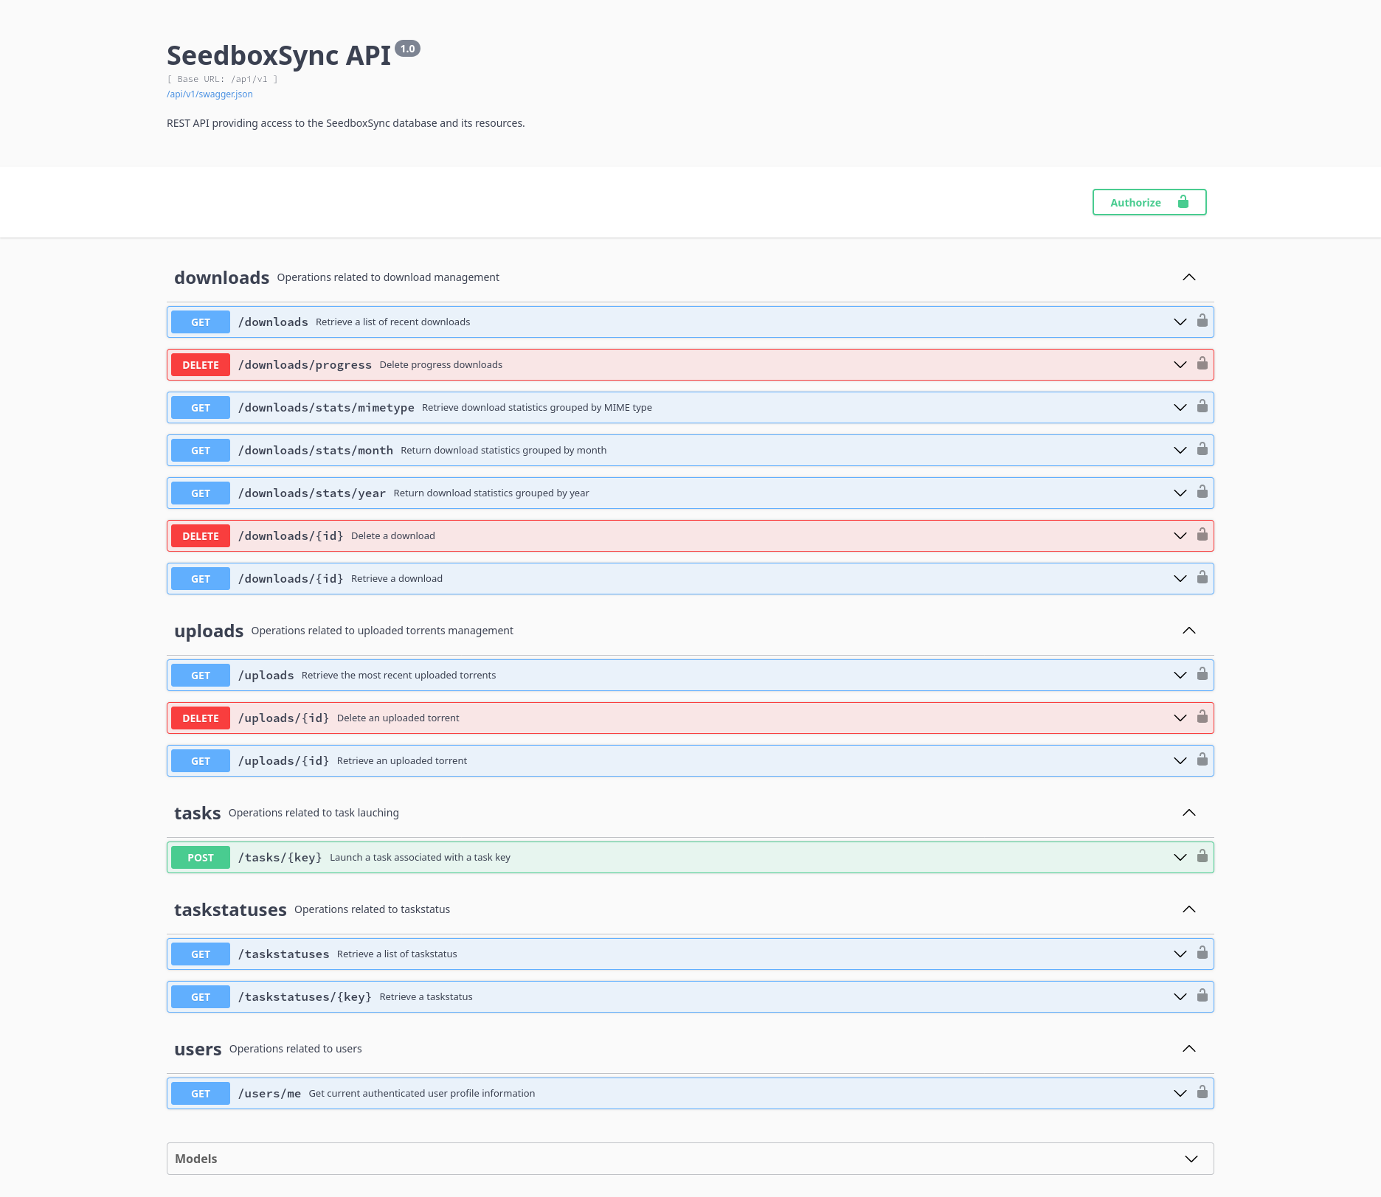The width and height of the screenshot is (1381, 1197).
Task: Expand POST /tasks/{key} chevron
Action: (x=1180, y=858)
